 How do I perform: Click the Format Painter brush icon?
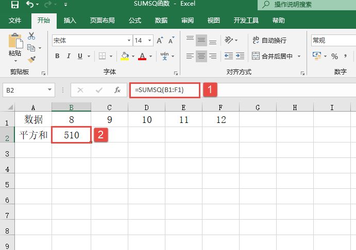[x=31, y=59]
